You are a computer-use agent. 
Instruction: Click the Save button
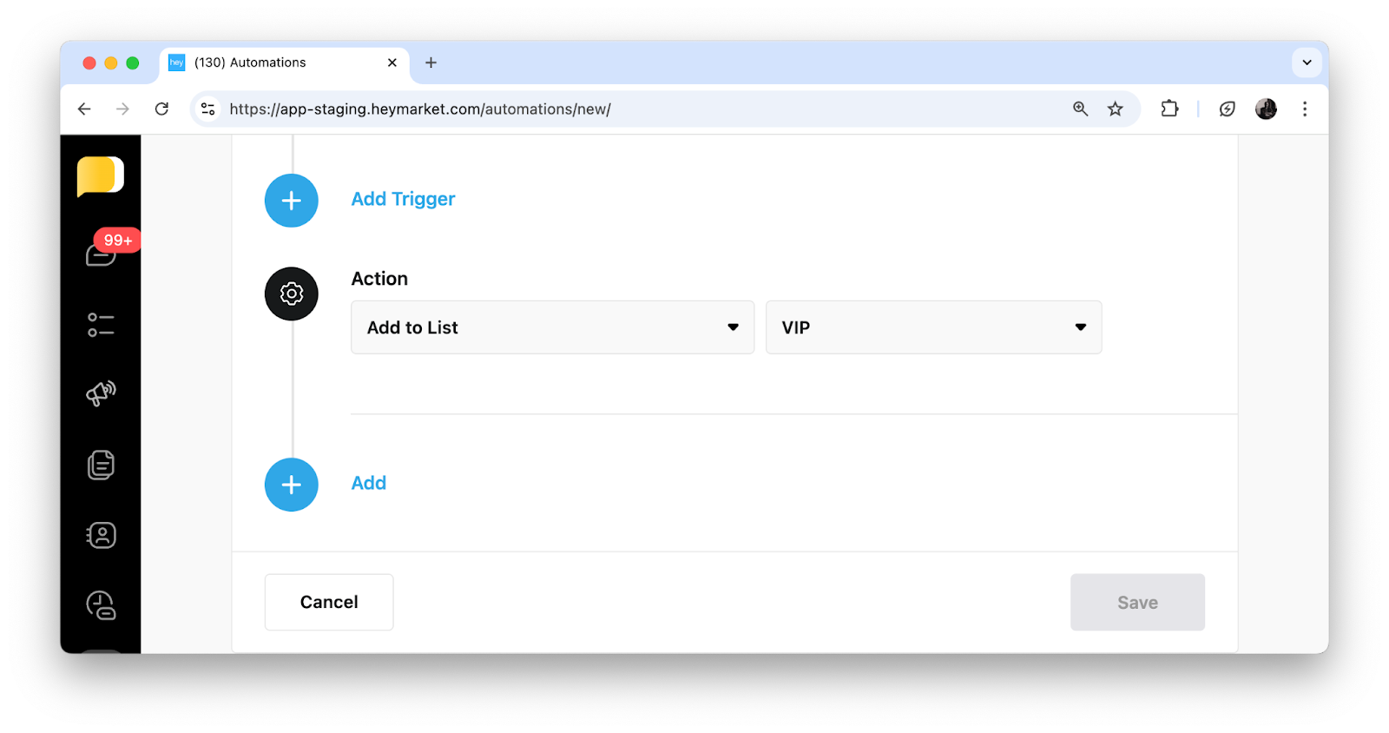pyautogui.click(x=1137, y=602)
